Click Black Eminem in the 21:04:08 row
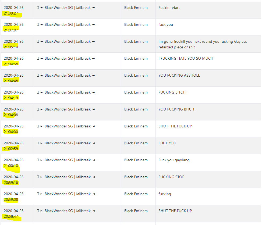Image resolution: width=264 pixels, height=225 pixels. coord(136,109)
